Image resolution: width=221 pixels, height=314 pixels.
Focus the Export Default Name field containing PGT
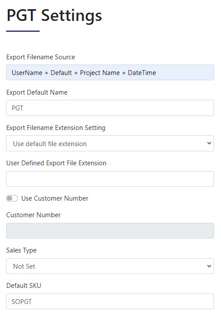click(x=110, y=108)
